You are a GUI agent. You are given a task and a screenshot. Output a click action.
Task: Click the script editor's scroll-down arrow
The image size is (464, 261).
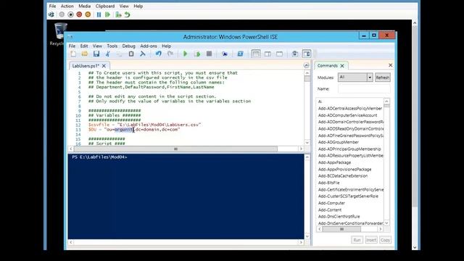click(x=307, y=143)
